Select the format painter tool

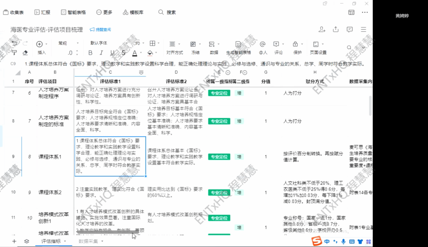coord(14,53)
